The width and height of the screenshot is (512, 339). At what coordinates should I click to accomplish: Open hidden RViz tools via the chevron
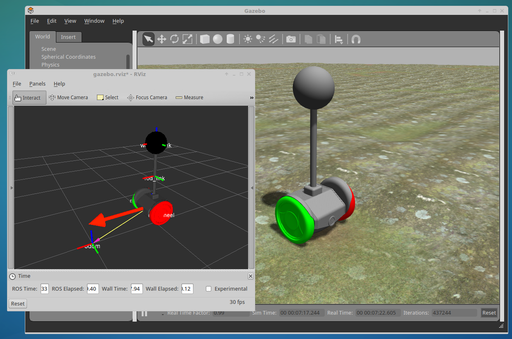(x=251, y=98)
